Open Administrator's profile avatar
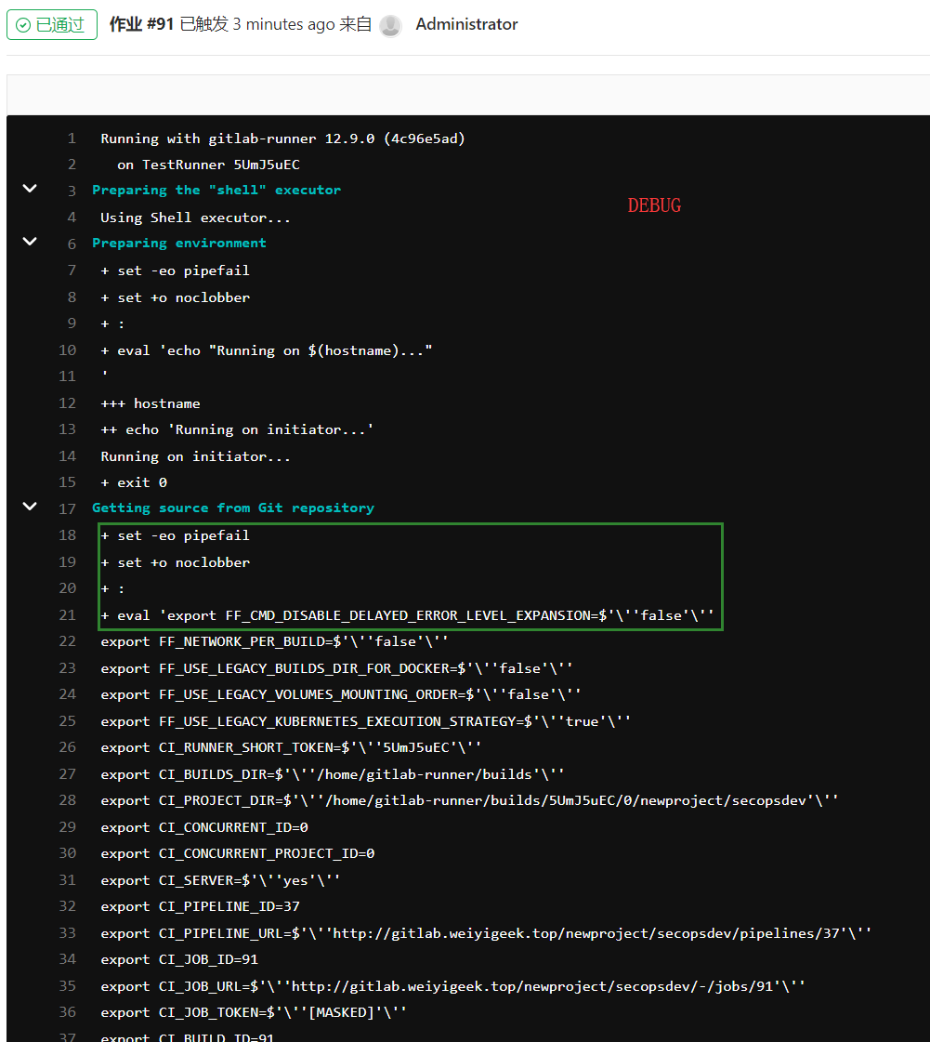Image resolution: width=930 pixels, height=1042 pixels. point(390,25)
